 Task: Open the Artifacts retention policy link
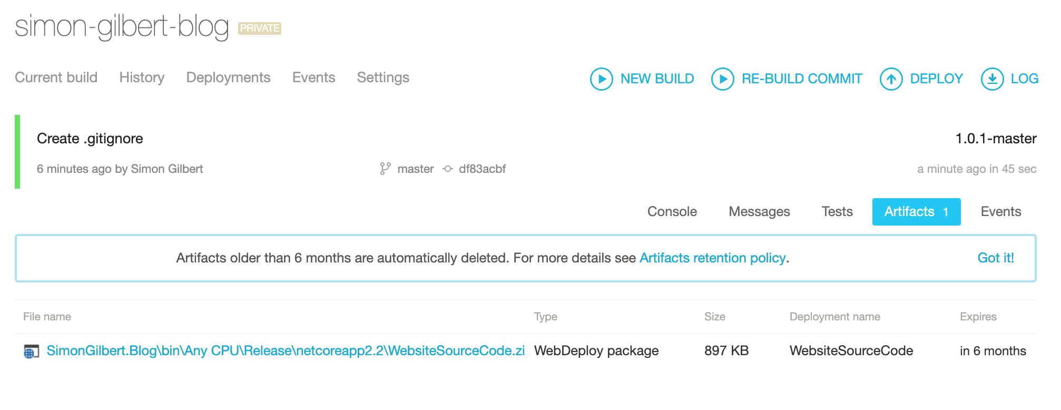coord(712,258)
